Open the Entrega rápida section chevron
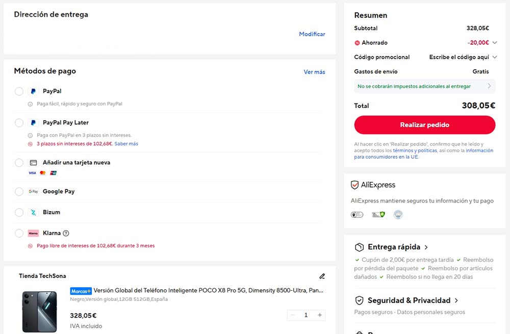Screen dimensions: 510x334 [x=426, y=247]
